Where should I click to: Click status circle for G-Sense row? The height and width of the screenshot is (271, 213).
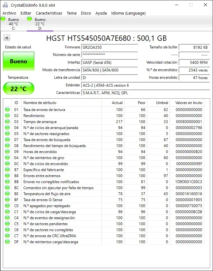click(x=7, y=200)
